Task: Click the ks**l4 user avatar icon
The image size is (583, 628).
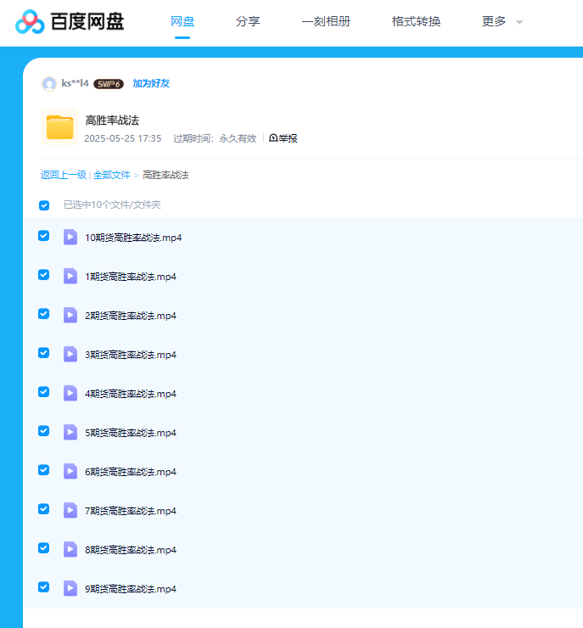Action: click(49, 84)
